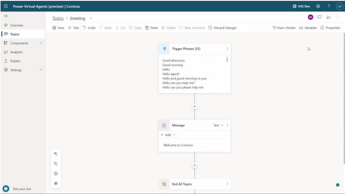Click the clock icon on the canvas toolbar

point(56,173)
